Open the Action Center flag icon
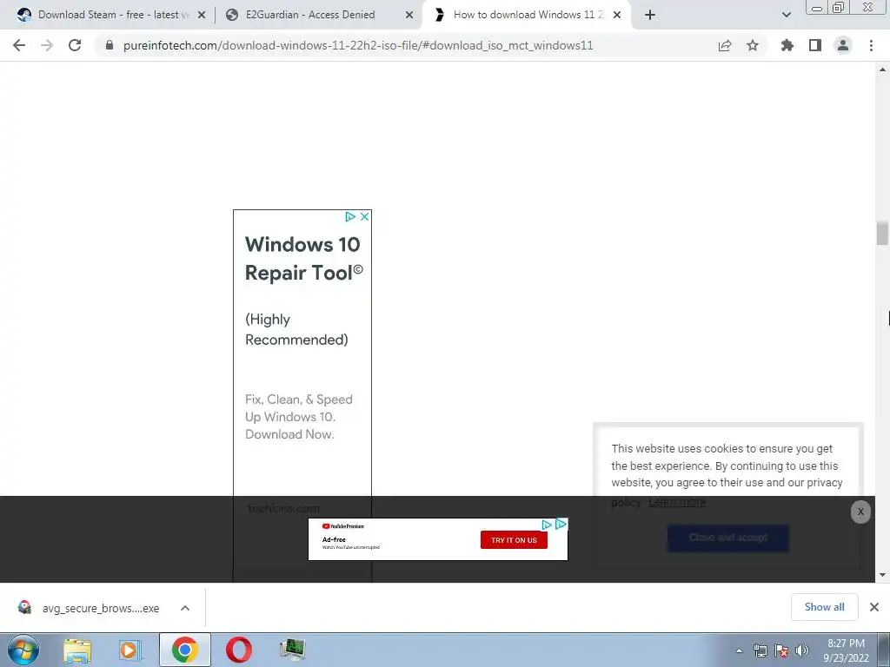 (x=781, y=650)
